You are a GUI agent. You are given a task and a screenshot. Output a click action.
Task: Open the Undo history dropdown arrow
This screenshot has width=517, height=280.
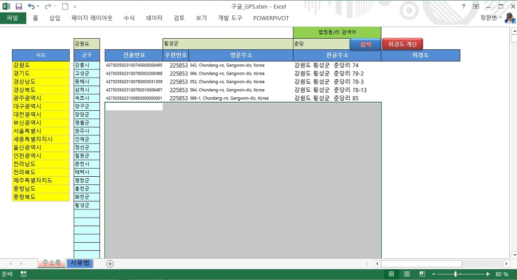pyautogui.click(x=39, y=7)
